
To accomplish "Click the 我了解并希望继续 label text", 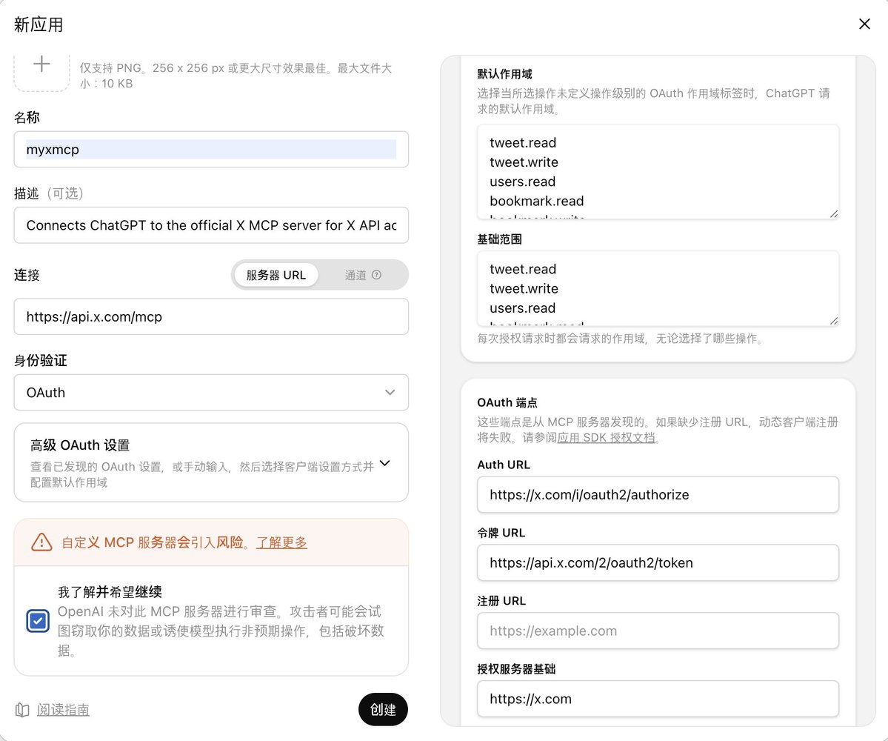I will pos(110,592).
